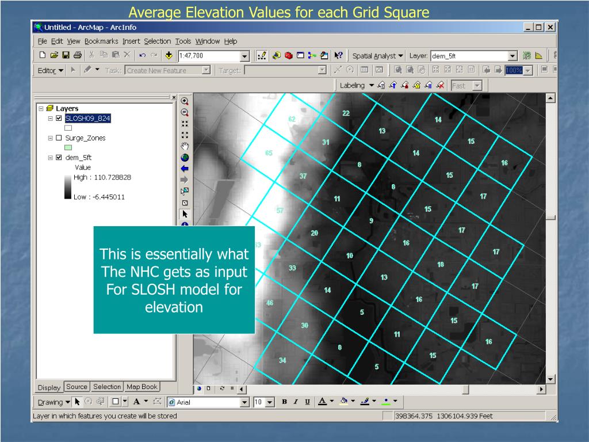Image resolution: width=589 pixels, height=442 pixels.
Task: Close the table of contents panel
Action: [174, 97]
